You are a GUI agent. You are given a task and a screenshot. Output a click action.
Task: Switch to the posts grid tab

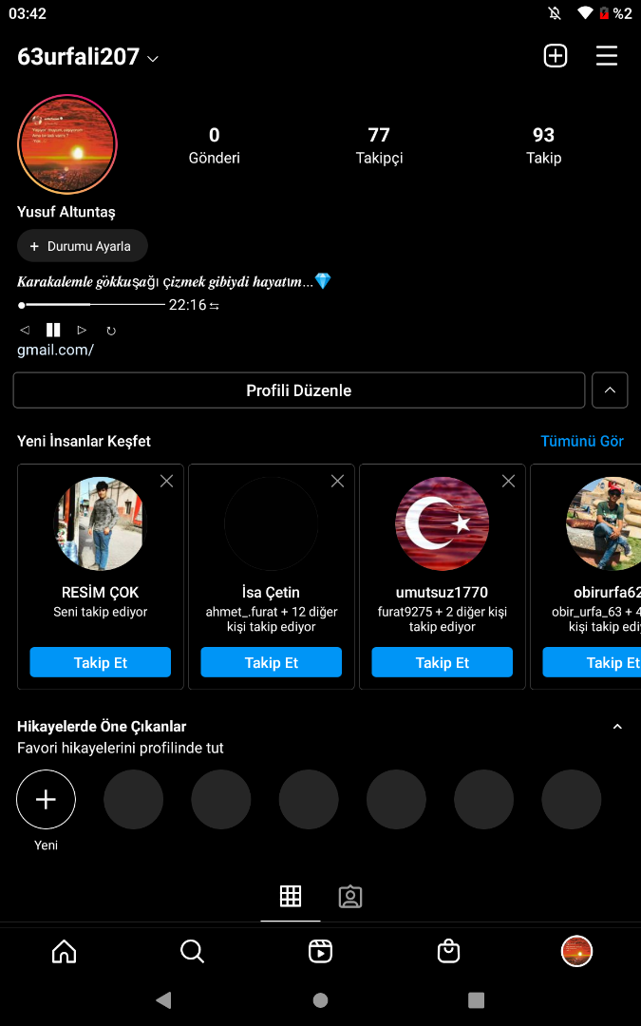coord(291,896)
